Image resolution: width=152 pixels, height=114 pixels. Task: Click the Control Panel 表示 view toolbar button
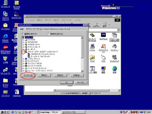coord(104,25)
